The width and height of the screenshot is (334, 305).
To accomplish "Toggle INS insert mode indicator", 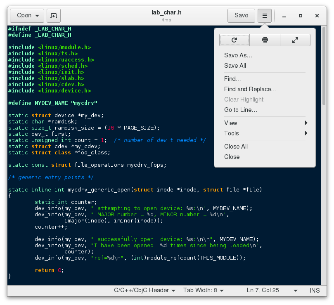I will (315, 290).
